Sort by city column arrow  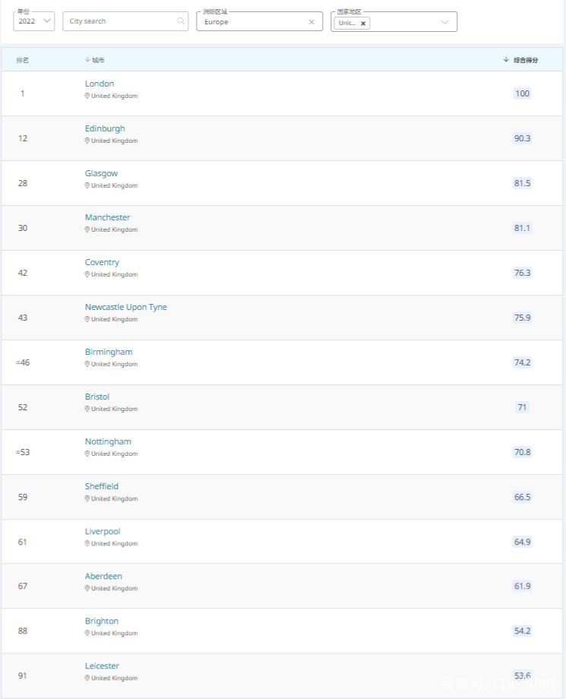point(87,59)
